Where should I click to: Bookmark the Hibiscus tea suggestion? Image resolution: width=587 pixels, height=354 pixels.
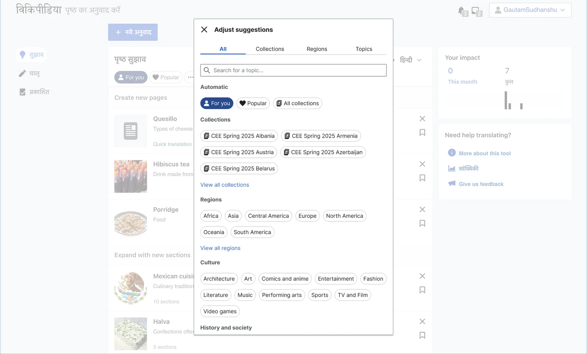(x=422, y=178)
